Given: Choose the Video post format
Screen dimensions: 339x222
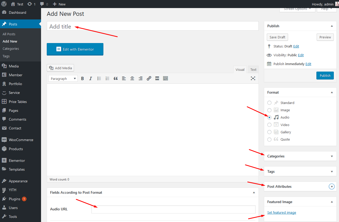Looking at the screenshot, I should [x=269, y=125].
